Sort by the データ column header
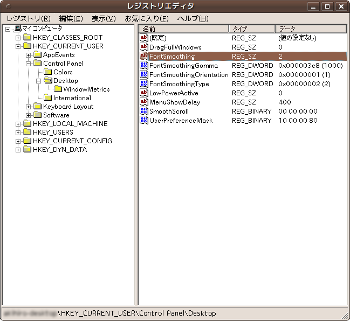This screenshot has height=321, width=350. pyautogui.click(x=311, y=29)
